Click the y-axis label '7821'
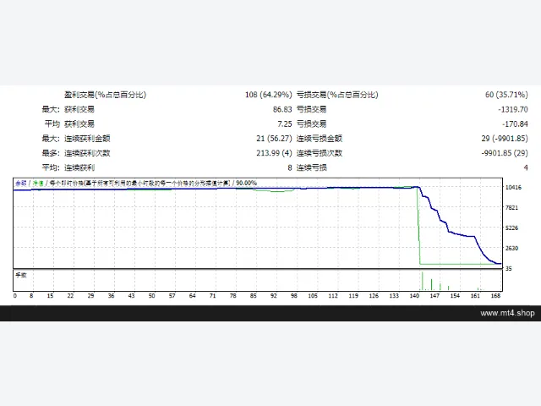This screenshot has width=541, height=406. [511, 207]
